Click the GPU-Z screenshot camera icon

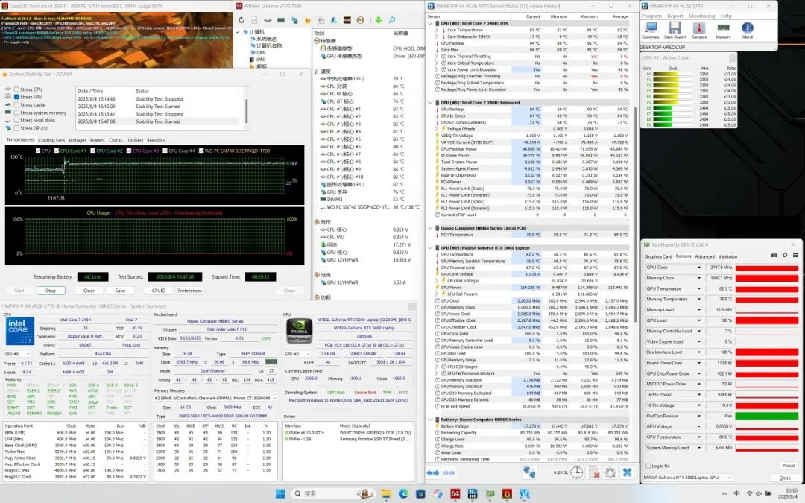point(774,255)
